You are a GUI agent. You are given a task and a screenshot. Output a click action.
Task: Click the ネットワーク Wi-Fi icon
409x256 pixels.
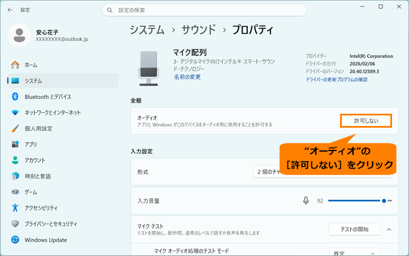point(15,113)
